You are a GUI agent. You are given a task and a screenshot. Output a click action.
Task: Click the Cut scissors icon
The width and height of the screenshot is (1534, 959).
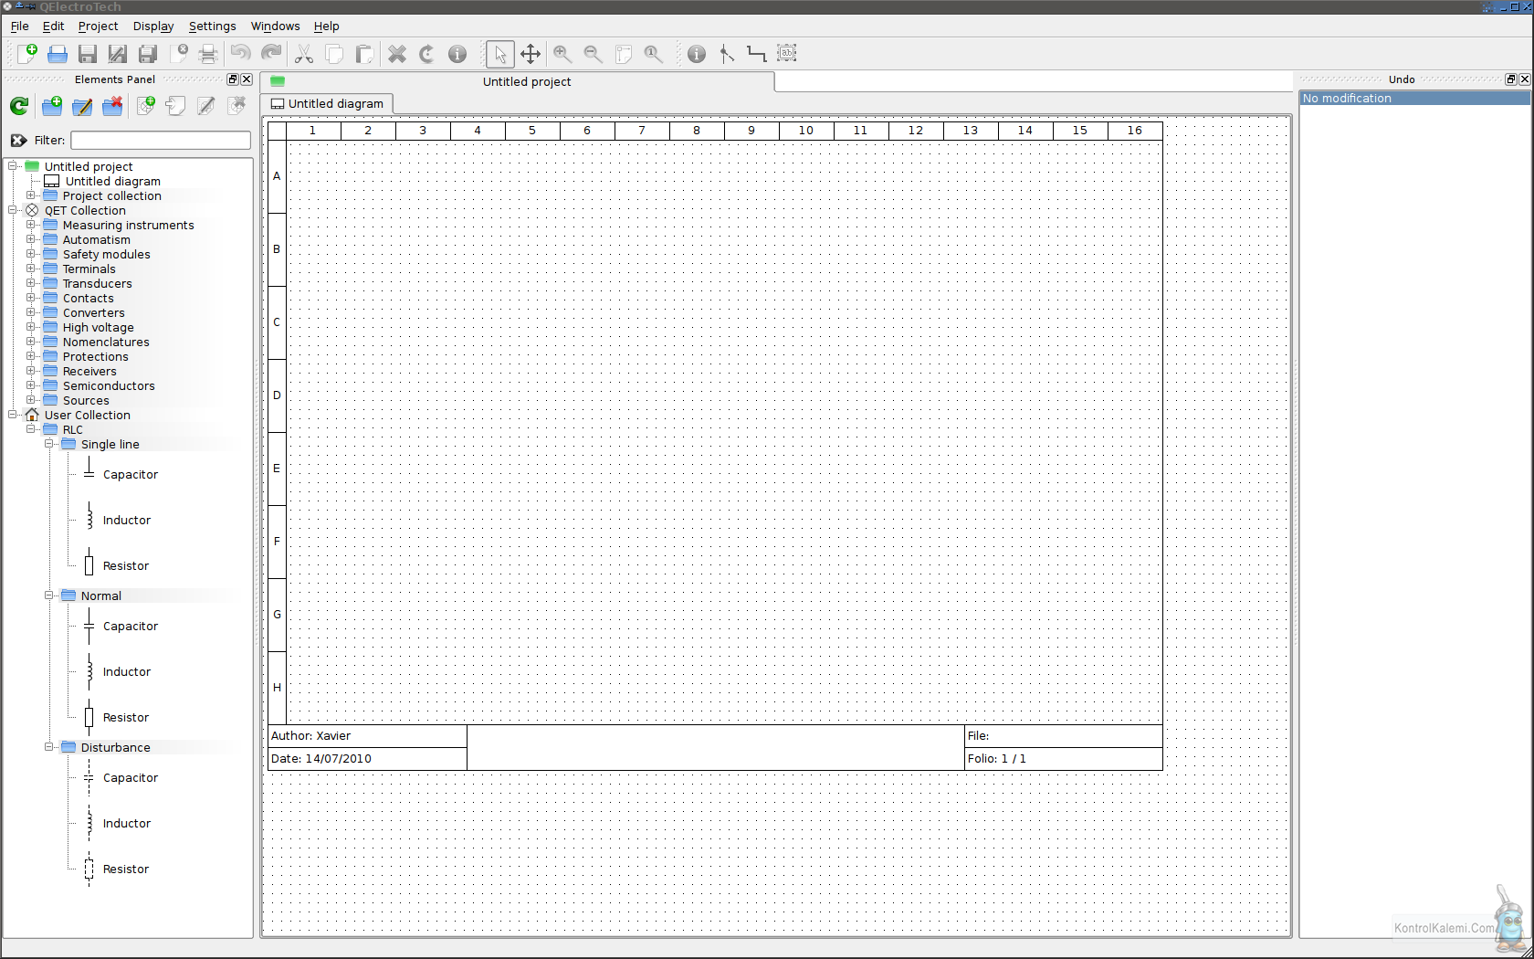[304, 54]
